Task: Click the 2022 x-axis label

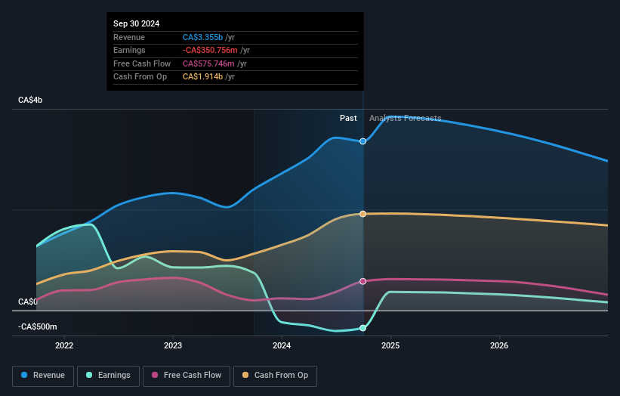Action: 64,346
